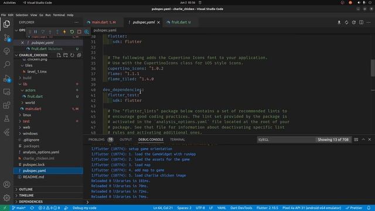Open Remote Explorer view
Viewport: 375px width, 211px height.
pyautogui.click(x=6, y=92)
